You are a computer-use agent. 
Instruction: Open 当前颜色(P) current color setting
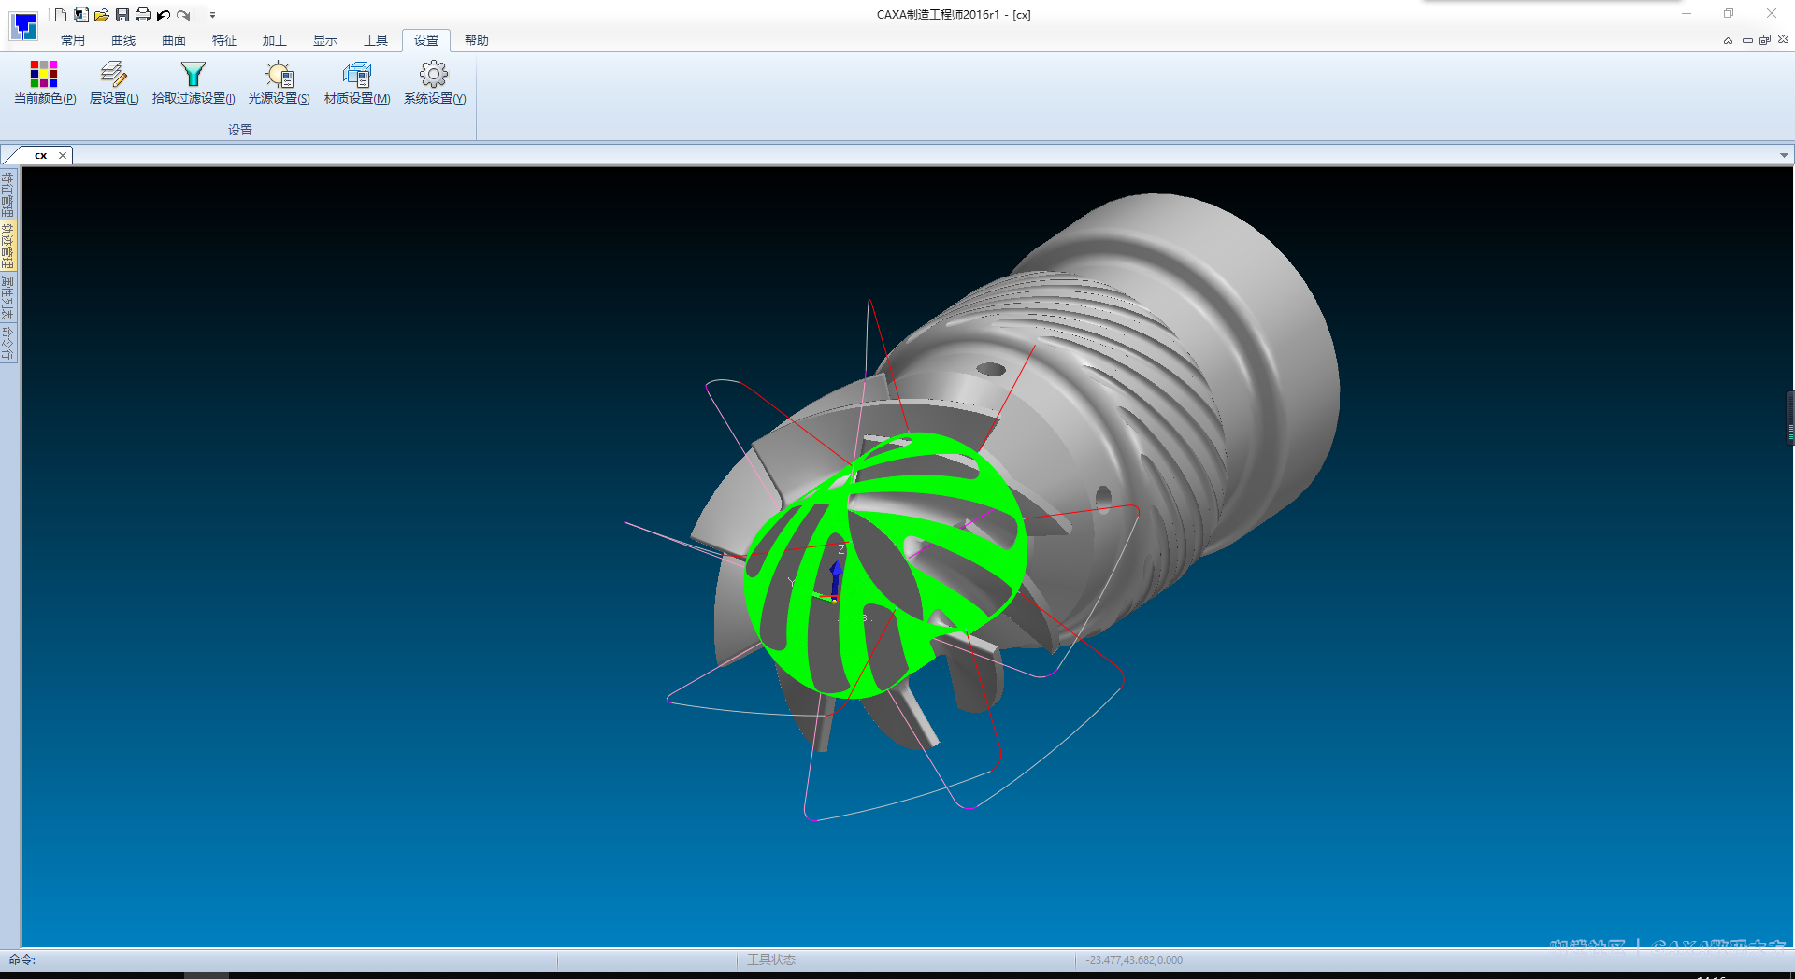(45, 83)
